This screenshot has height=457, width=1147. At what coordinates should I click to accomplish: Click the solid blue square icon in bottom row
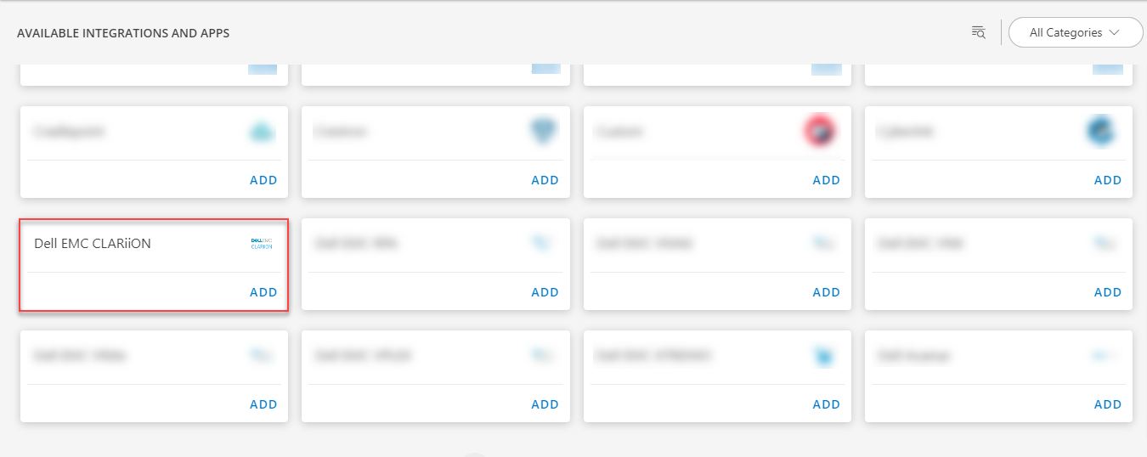click(822, 356)
